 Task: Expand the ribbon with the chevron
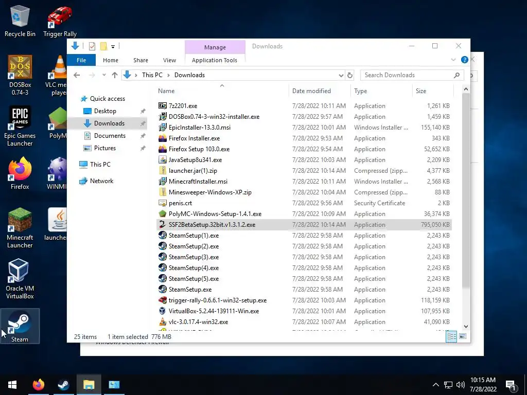(453, 60)
